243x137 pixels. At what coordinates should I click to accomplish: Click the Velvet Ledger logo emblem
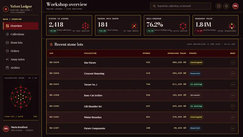click(6, 9)
